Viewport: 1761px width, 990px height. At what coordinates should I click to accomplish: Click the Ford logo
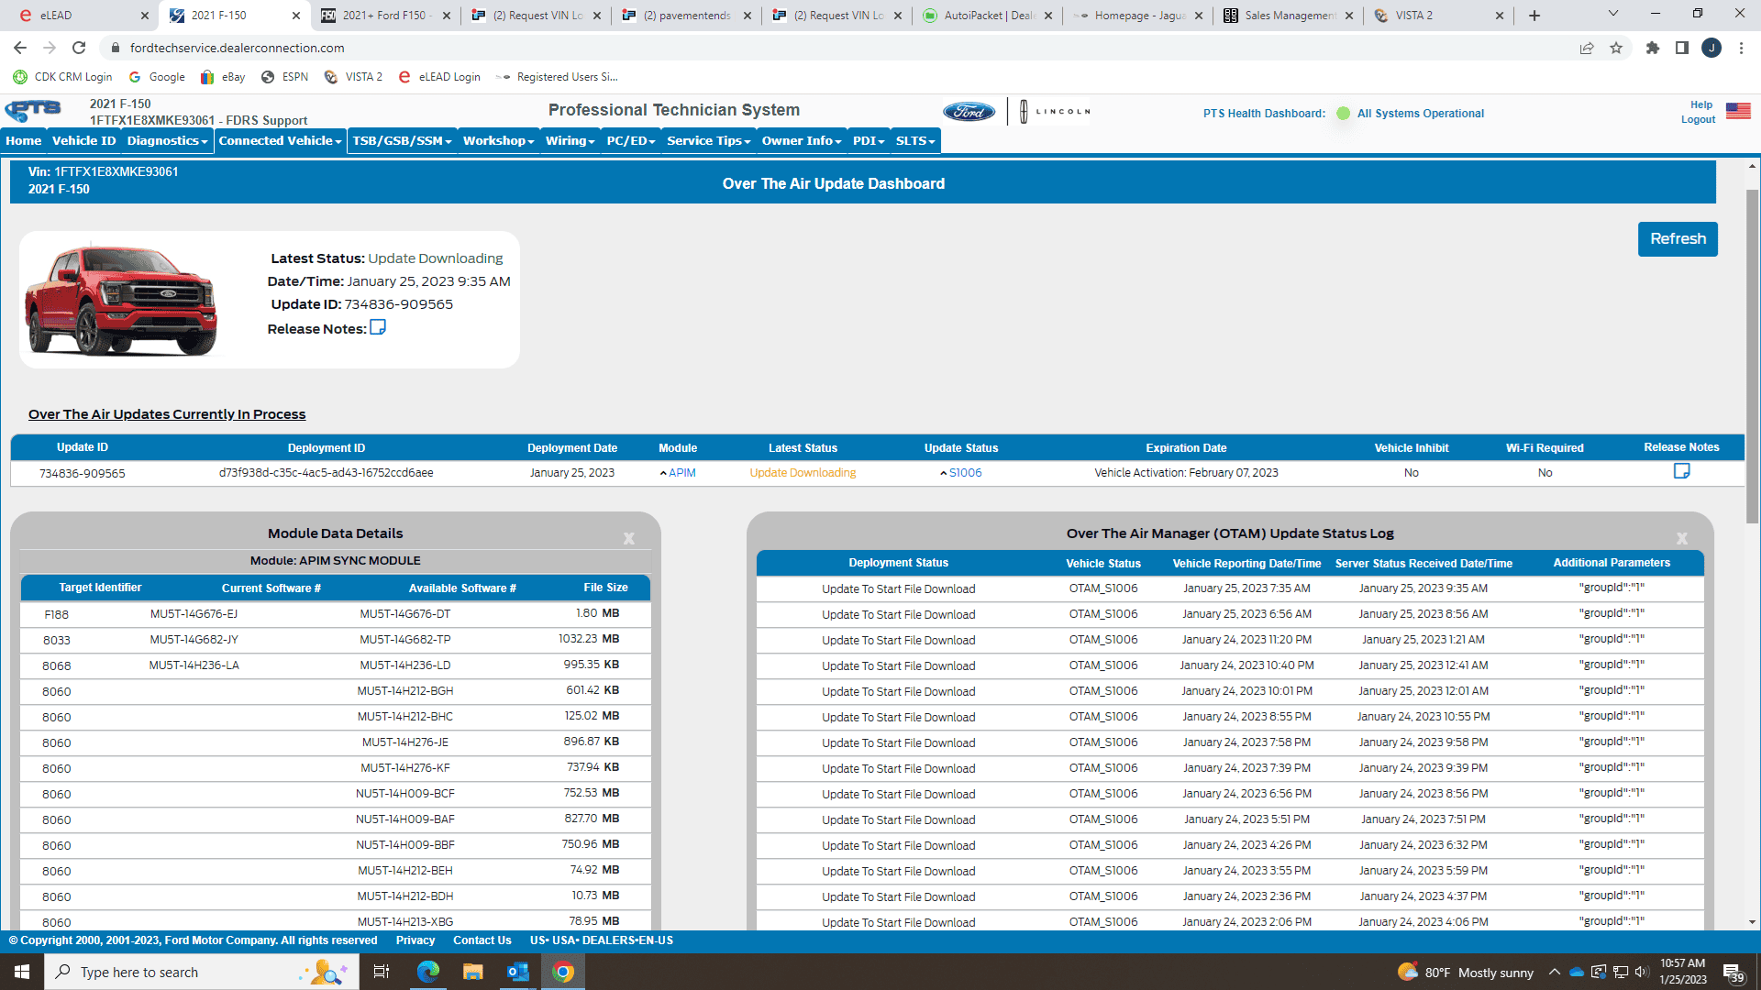[x=969, y=112]
